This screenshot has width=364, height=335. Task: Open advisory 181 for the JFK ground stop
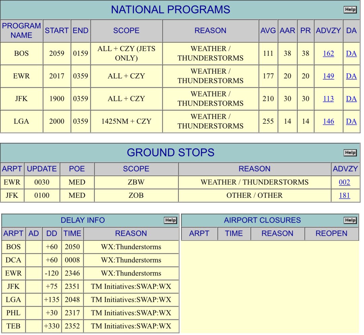344,195
